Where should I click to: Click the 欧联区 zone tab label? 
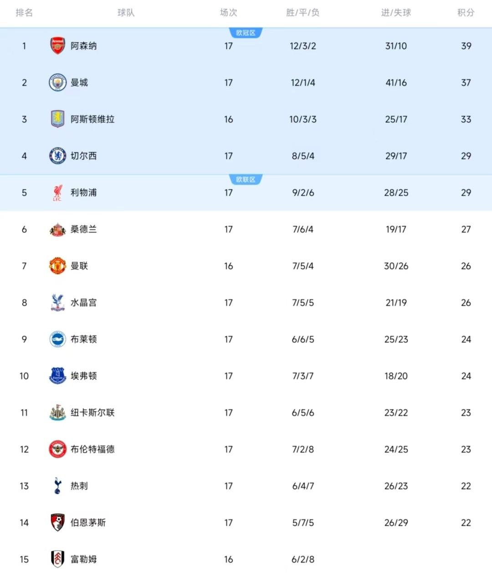(246, 180)
